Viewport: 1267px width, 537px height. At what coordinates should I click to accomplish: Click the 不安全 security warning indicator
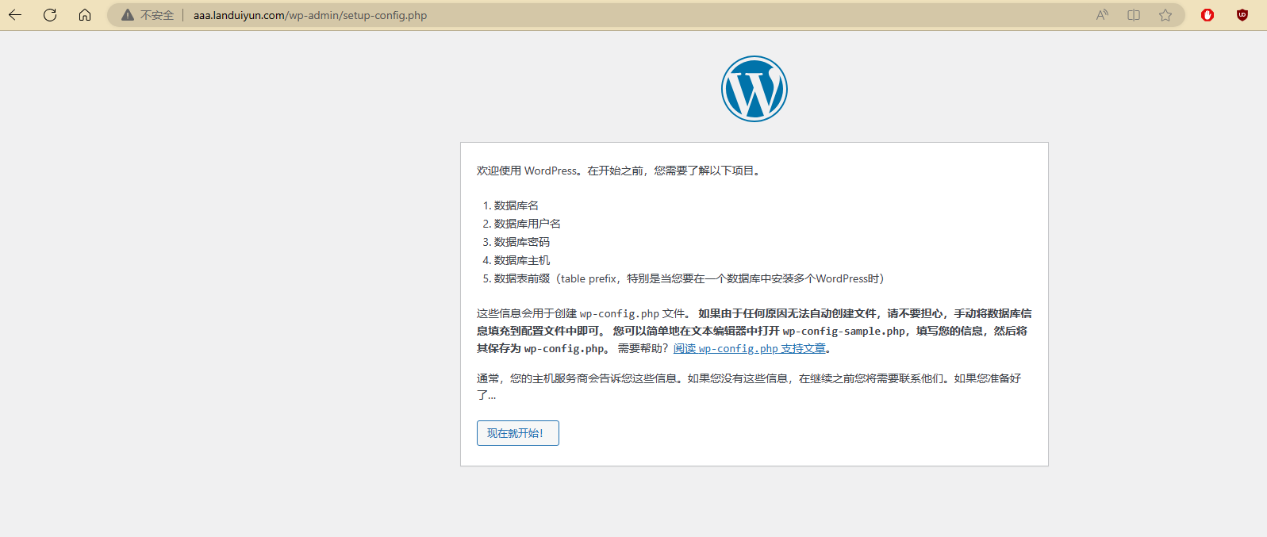[148, 15]
